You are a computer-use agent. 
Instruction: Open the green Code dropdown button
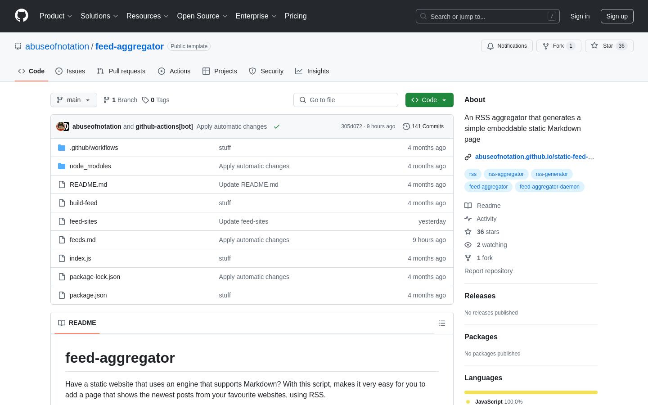pos(429,100)
